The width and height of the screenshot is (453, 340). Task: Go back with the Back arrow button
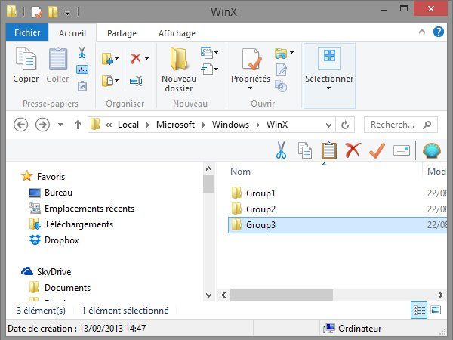click(21, 125)
